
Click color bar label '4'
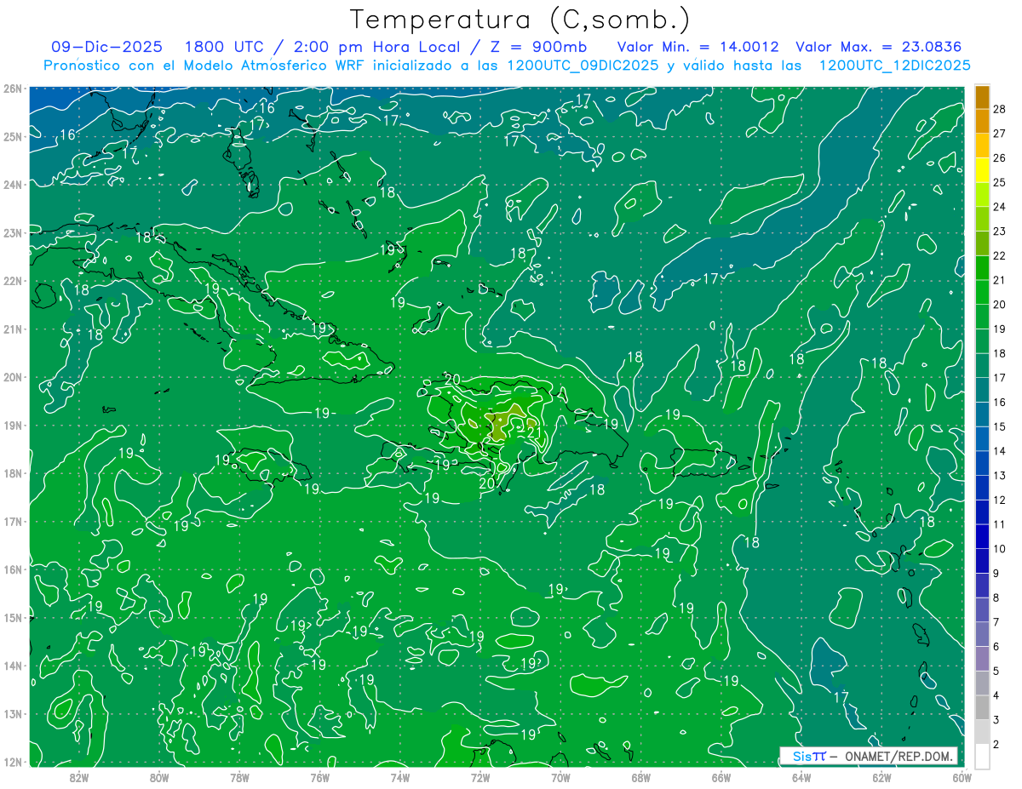click(996, 696)
